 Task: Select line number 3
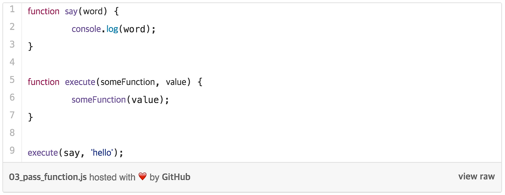12,44
